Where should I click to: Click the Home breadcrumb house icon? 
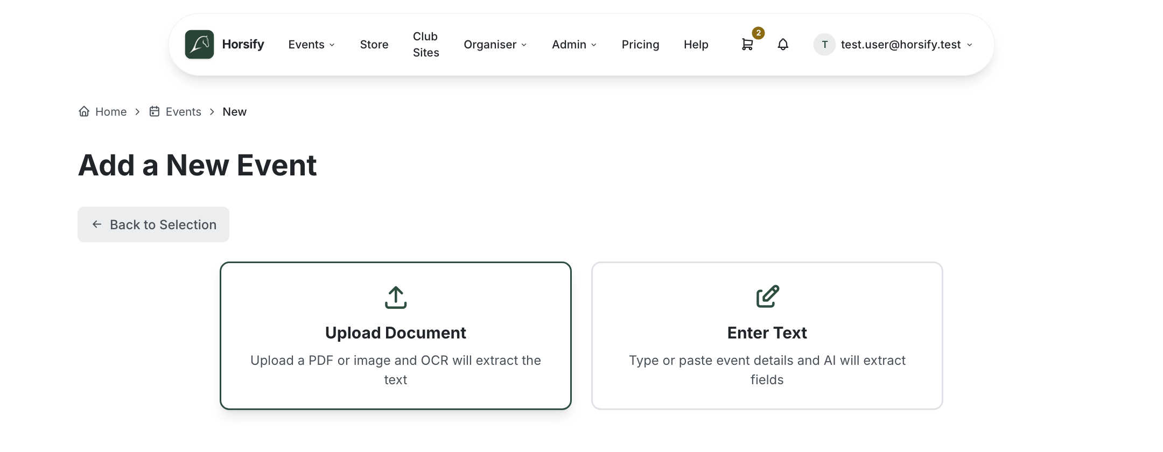click(x=84, y=111)
